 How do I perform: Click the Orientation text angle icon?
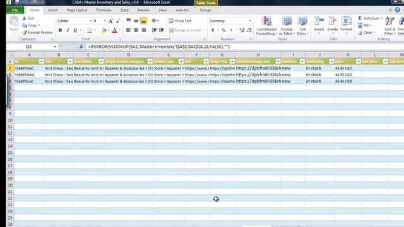click(154, 21)
